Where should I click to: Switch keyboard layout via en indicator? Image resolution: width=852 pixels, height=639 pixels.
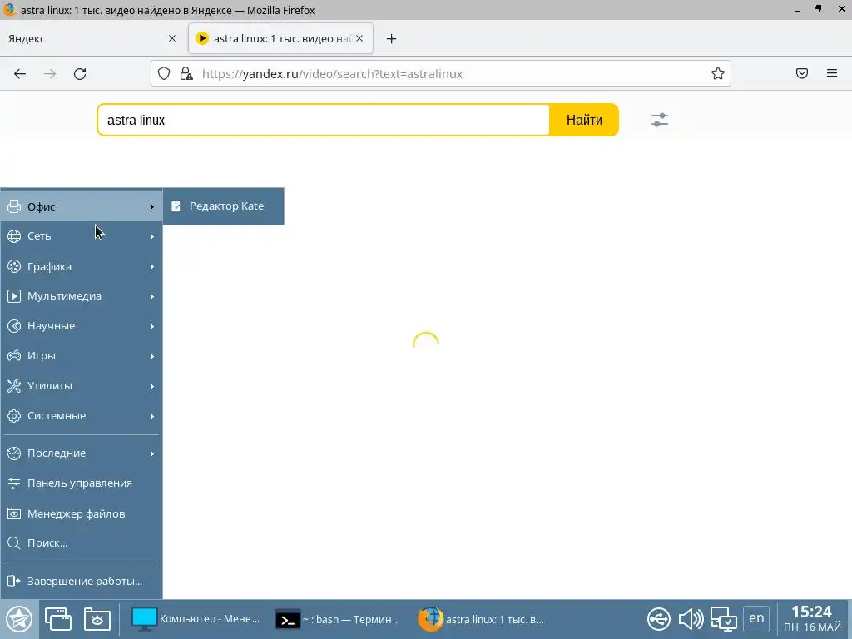pos(756,618)
